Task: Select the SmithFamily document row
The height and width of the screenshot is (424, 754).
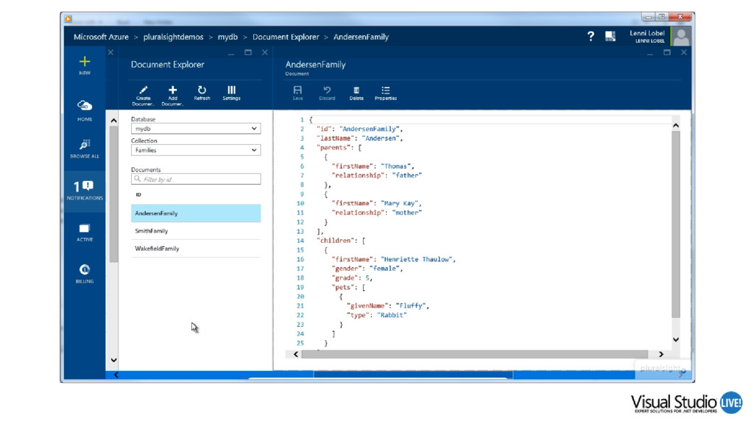Action: 196,230
